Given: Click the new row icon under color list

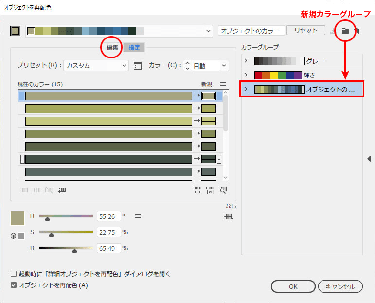Looking at the screenshot, I should pyautogui.click(x=61, y=190).
